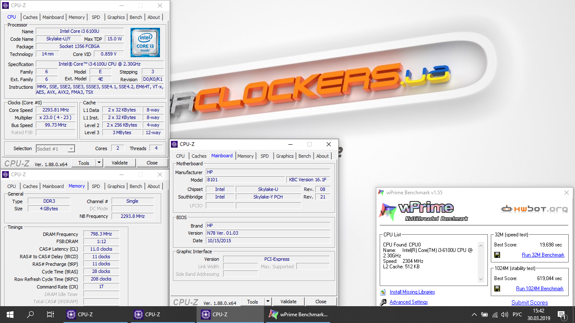Click the Advanced Settings wrench icon
The width and height of the screenshot is (575, 323).
click(x=383, y=302)
